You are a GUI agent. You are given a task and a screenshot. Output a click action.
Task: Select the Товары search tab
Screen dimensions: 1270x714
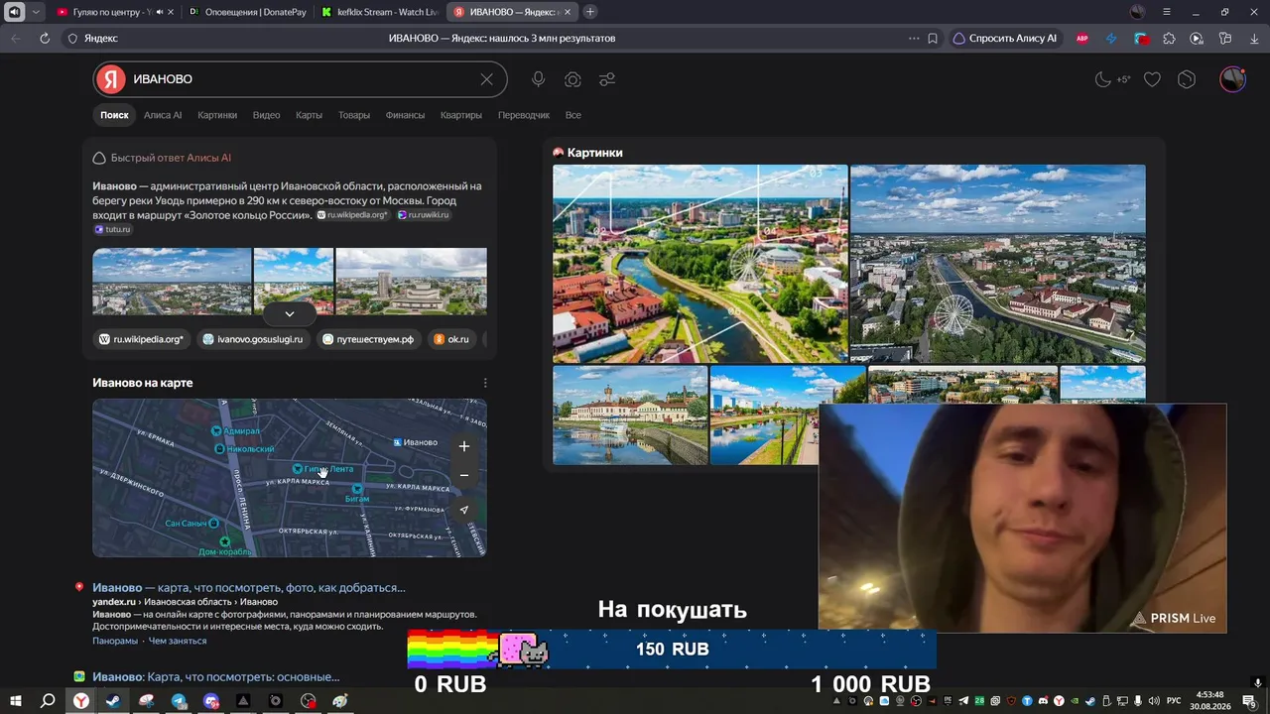tap(354, 115)
